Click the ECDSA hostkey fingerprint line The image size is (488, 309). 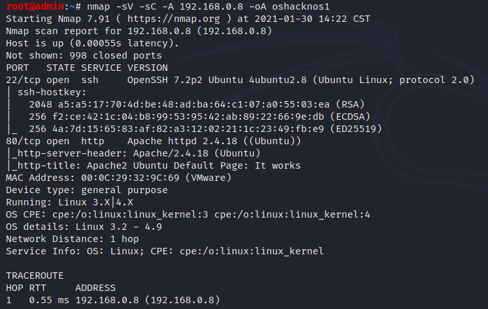point(199,117)
